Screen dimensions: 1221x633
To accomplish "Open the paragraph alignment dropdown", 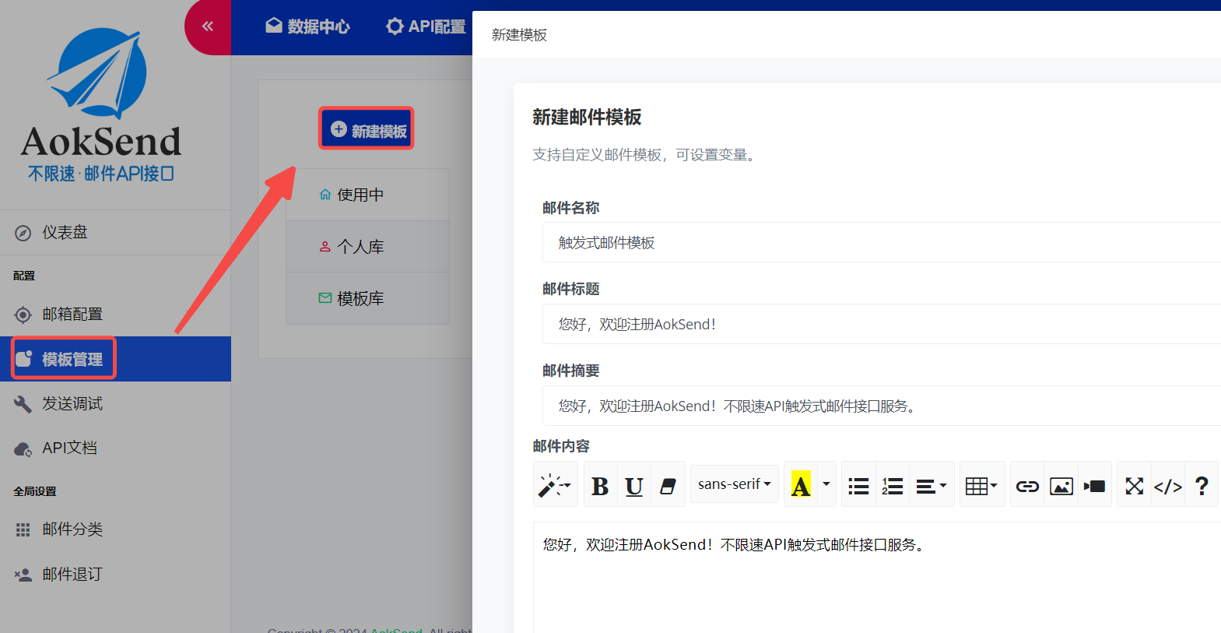I will click(932, 485).
